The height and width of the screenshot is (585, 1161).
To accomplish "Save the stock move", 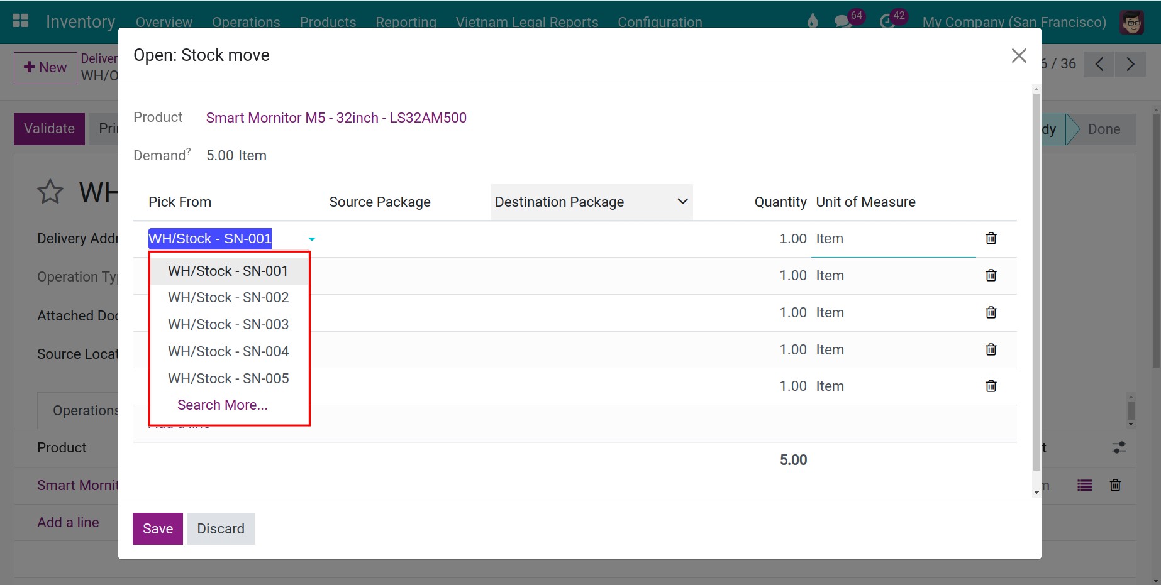I will [158, 528].
